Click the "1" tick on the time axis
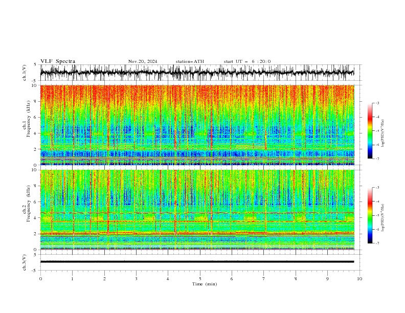 coord(72,279)
